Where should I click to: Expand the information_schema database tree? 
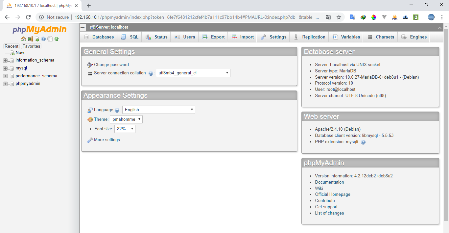(5, 60)
